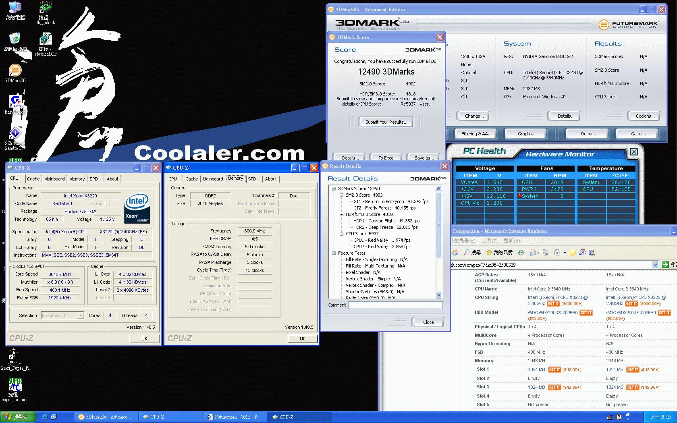Viewport: 677px width, 423px height.
Task: Click the Submit Your Results button
Action: [x=386, y=121]
